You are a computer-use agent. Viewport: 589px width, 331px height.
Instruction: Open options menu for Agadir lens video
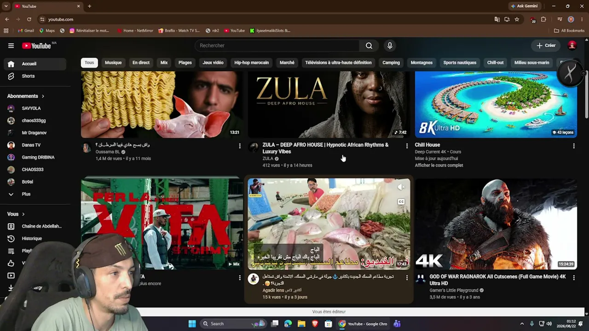407,278
